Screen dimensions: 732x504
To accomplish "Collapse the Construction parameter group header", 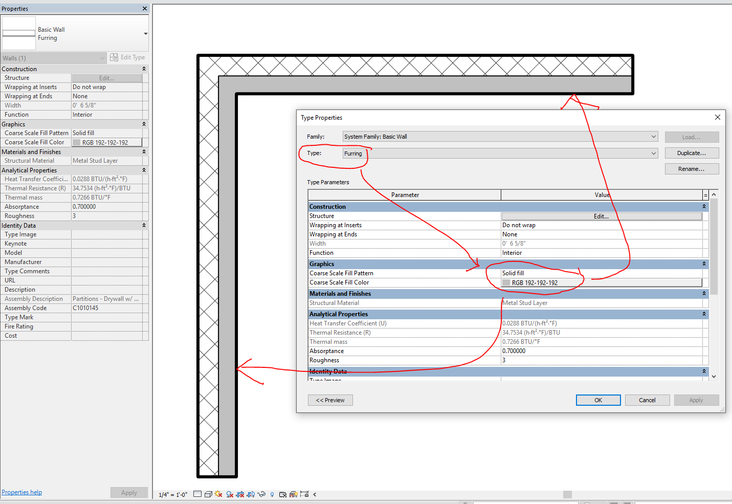I will point(704,206).
